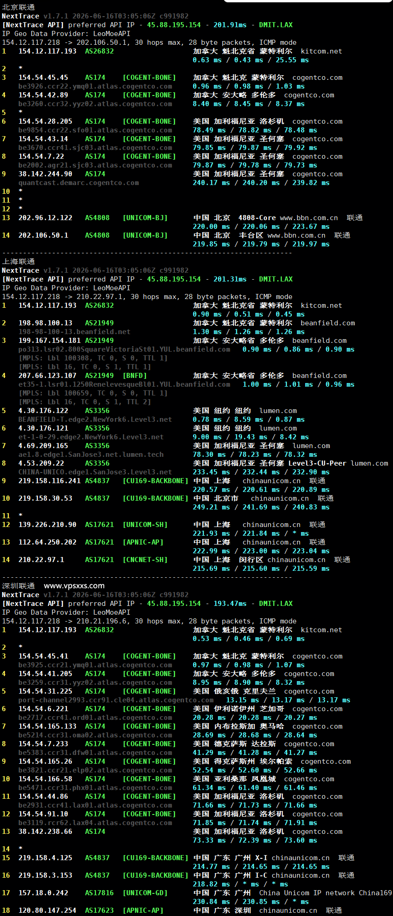Click hop IP 202.96.12.122

[45, 218]
